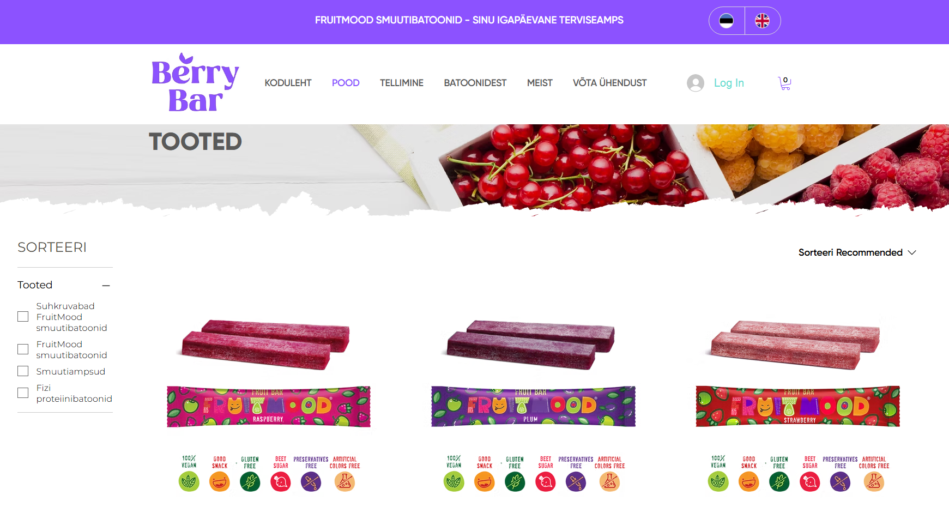Image resolution: width=949 pixels, height=519 pixels.
Task: Collapse the Tooted filter section
Action: tap(106, 286)
